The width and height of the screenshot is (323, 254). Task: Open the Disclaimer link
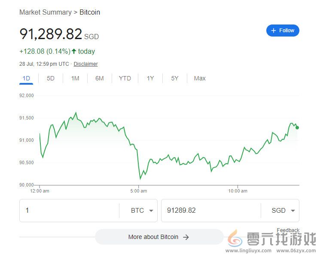coord(85,64)
